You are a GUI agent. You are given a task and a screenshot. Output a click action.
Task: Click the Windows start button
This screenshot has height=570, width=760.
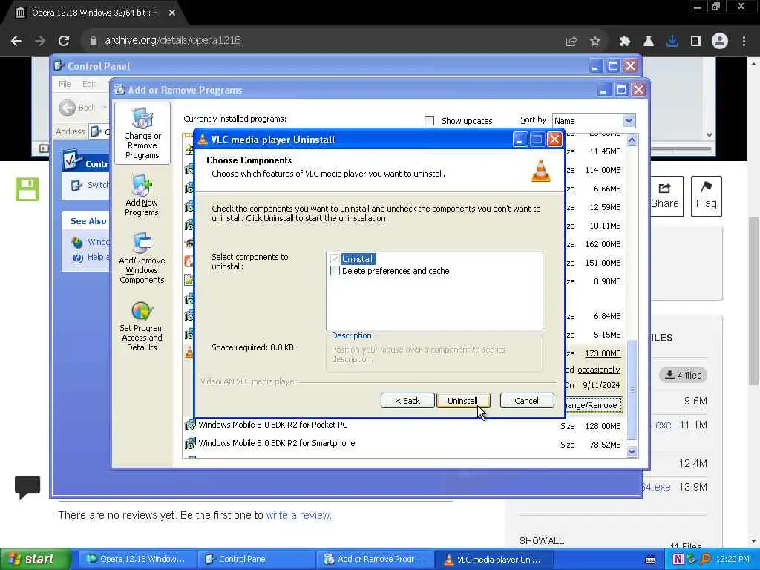[x=34, y=559]
